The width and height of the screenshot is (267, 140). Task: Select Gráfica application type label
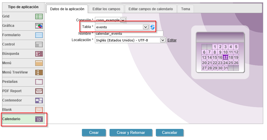pos(8,26)
